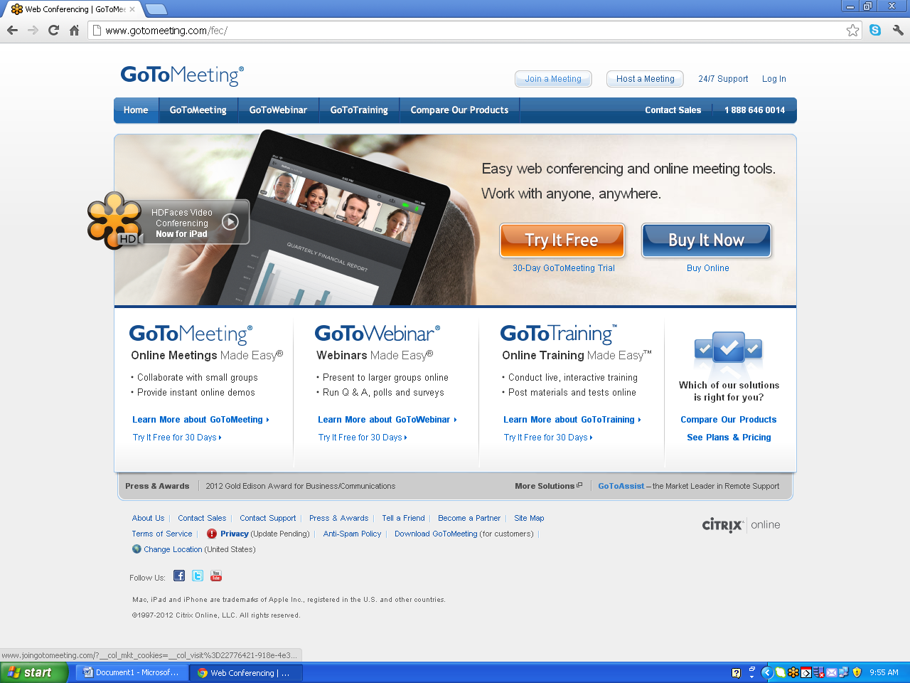
Task: Bookmark this page with the star icon
Action: coord(852,31)
